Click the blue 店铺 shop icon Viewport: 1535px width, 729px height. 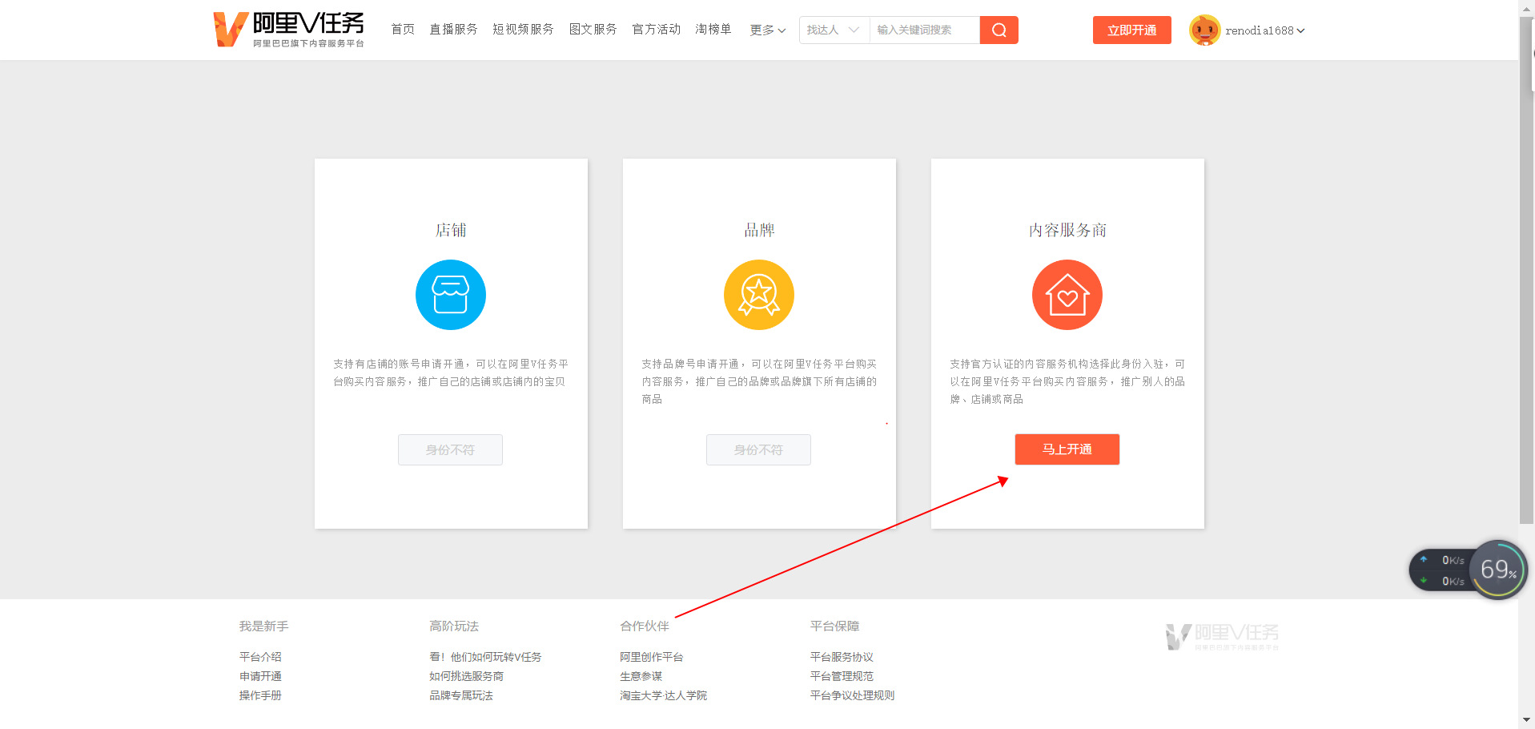451,295
